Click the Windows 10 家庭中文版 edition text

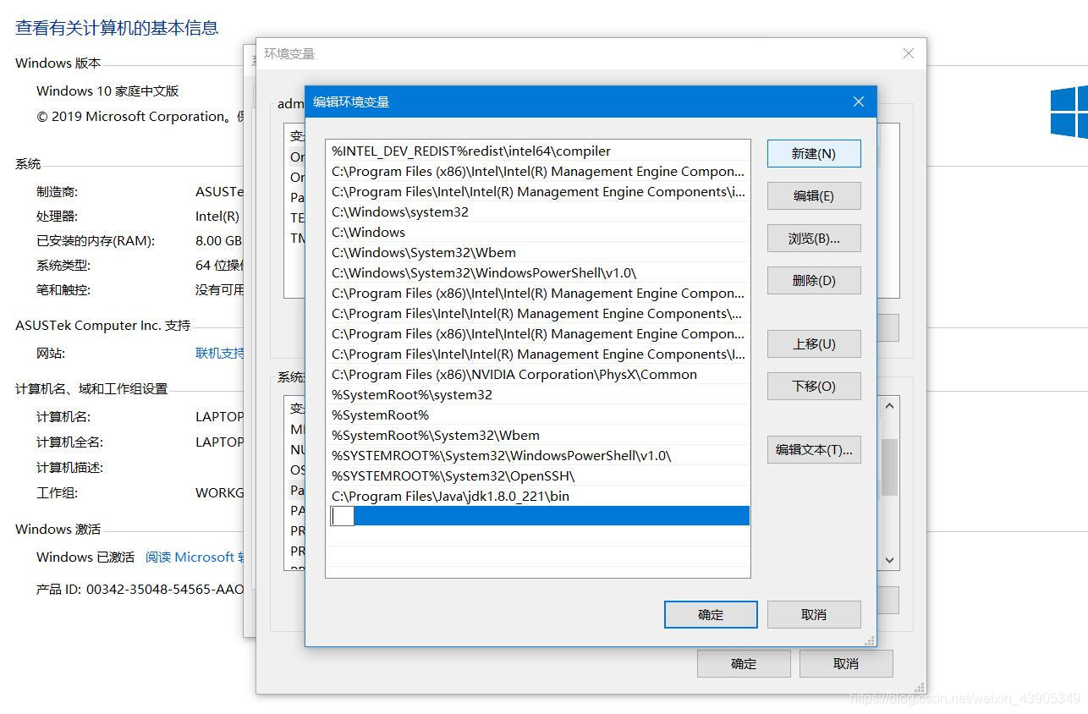(107, 91)
